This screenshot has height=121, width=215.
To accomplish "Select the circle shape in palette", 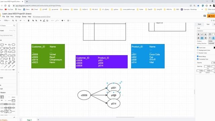I will tap(2, 48).
